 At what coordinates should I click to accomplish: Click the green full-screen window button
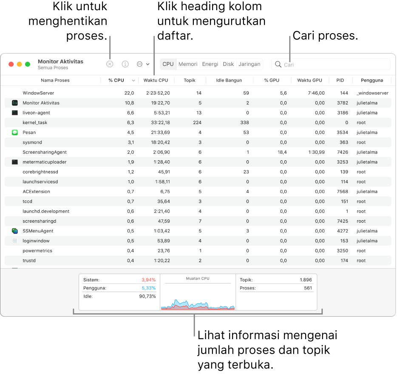coord(28,64)
